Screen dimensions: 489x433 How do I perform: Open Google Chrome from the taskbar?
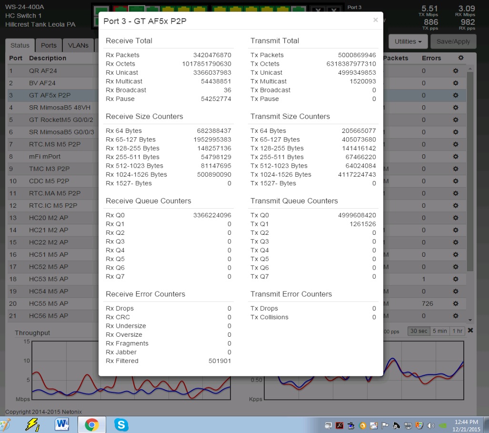91,424
